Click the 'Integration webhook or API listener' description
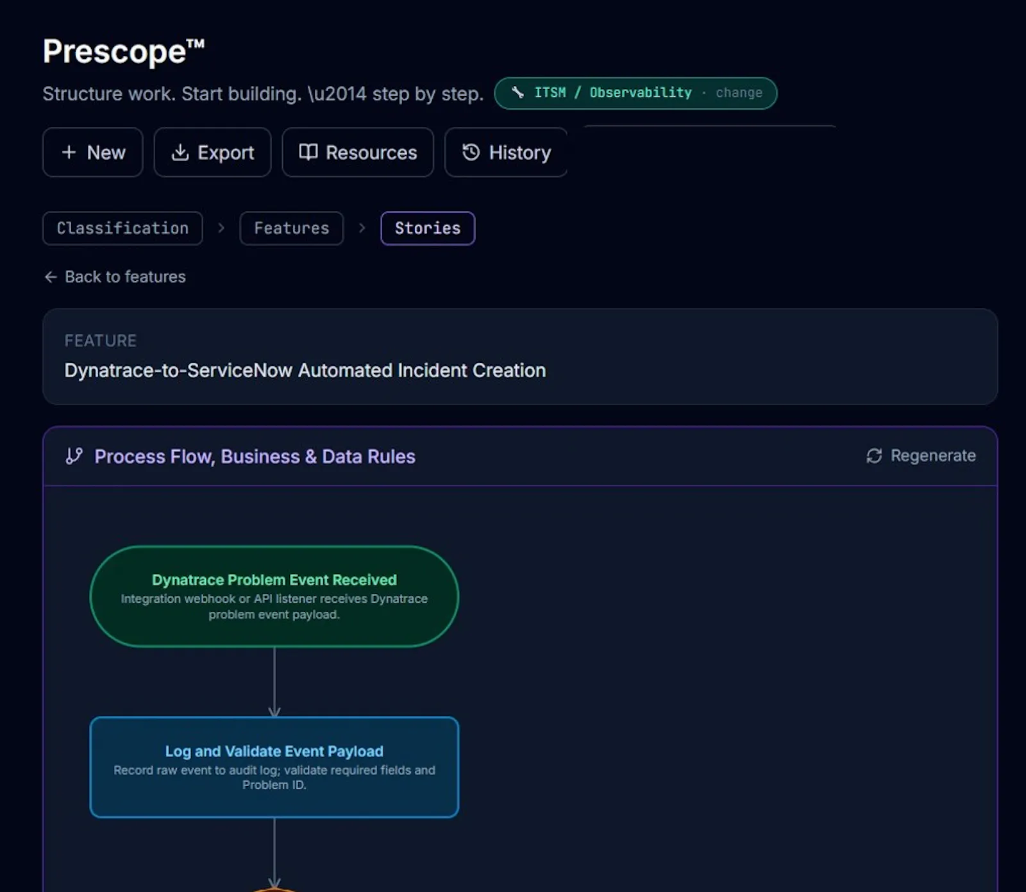Image resolution: width=1026 pixels, height=892 pixels. [274, 606]
